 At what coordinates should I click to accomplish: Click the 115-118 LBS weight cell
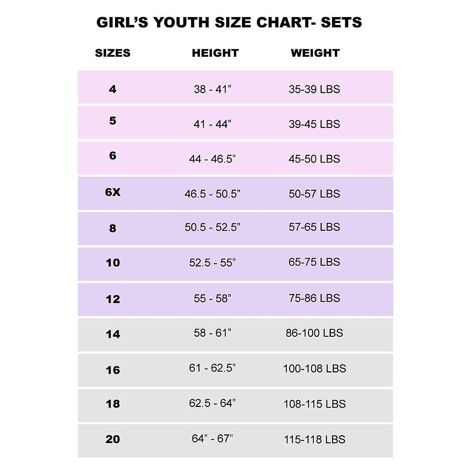click(314, 440)
